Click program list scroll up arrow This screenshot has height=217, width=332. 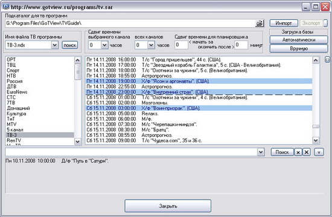(x=316, y=60)
